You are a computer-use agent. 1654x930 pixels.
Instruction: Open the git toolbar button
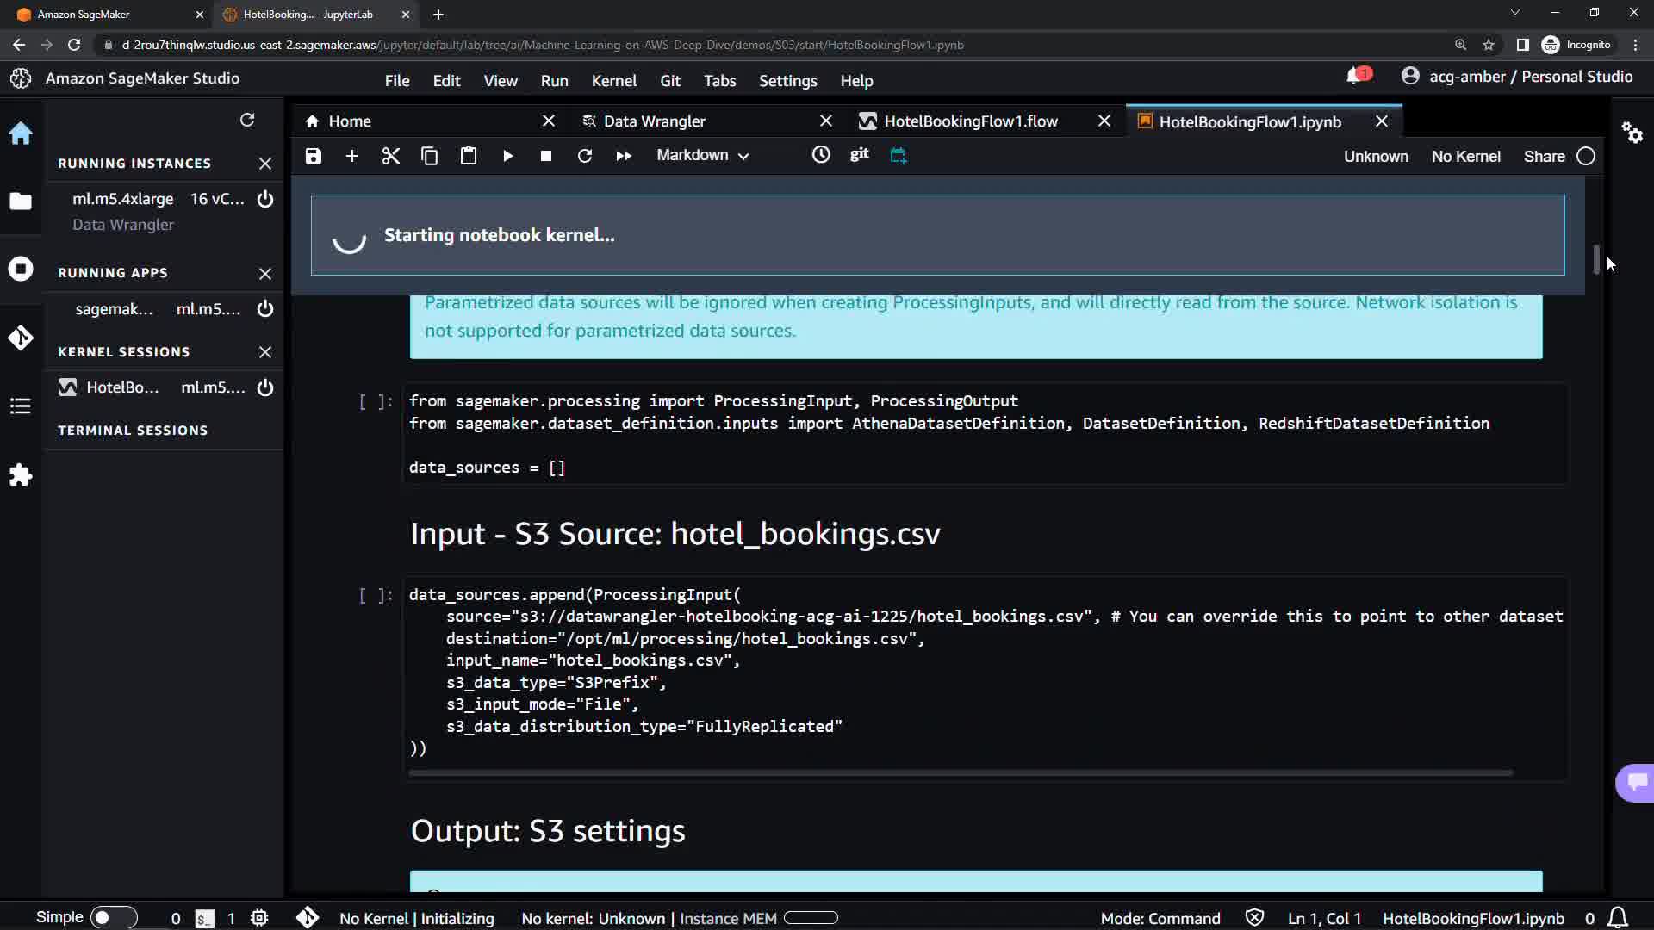859,154
